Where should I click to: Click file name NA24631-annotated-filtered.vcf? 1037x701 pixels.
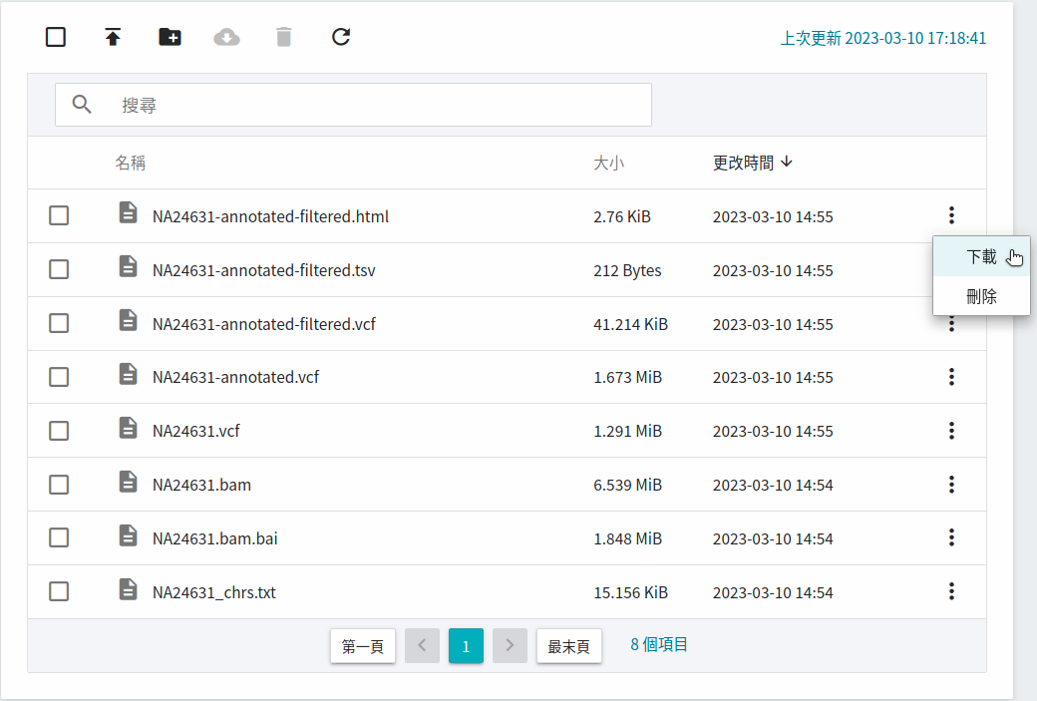tap(264, 324)
